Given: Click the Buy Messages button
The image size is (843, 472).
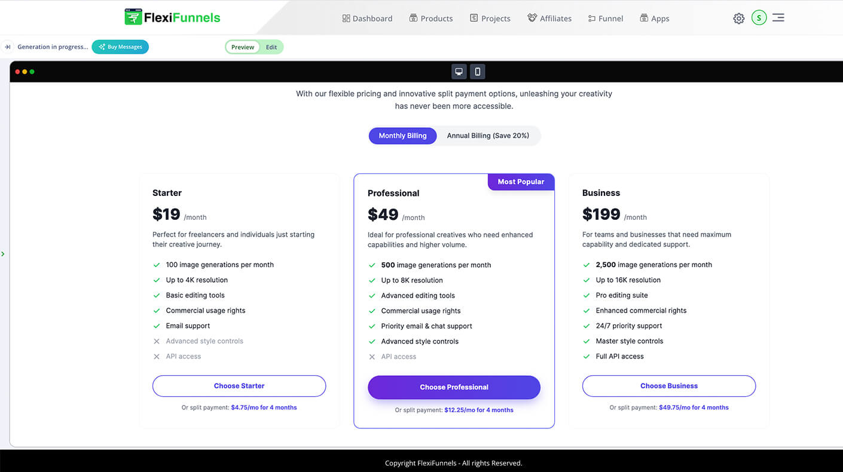Looking at the screenshot, I should [x=120, y=47].
